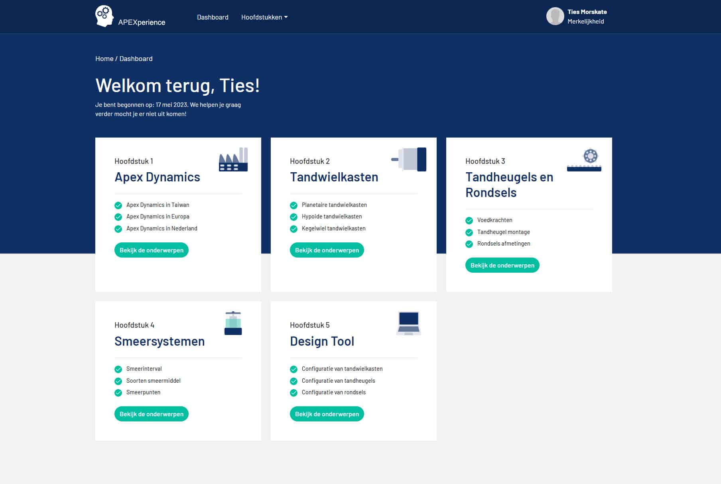This screenshot has width=721, height=484.
Task: Click check icon beside Voedkrachten
Action: tap(469, 220)
